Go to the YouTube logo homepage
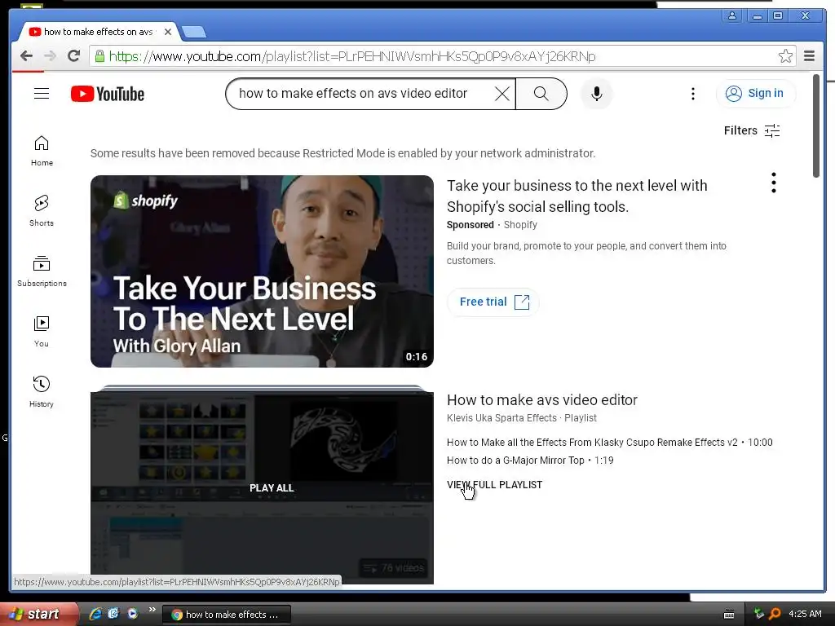 pyautogui.click(x=108, y=94)
